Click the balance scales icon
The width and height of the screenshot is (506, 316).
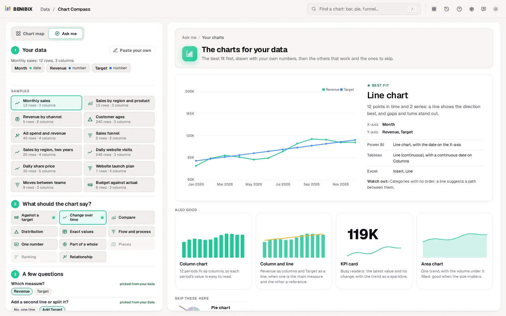click(x=472, y=9)
